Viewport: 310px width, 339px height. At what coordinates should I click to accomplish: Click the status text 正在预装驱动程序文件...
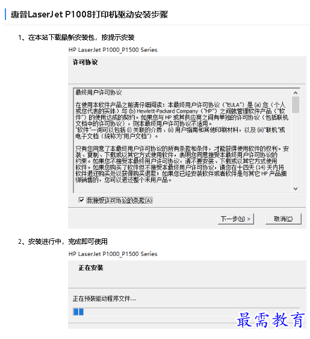pos(104,299)
